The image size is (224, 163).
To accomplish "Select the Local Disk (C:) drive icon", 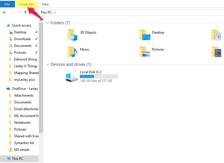I will point(72,78).
